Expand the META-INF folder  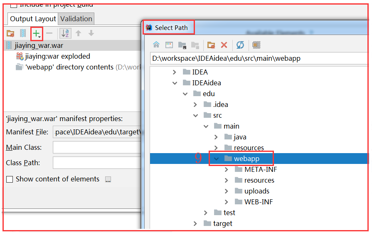(227, 170)
